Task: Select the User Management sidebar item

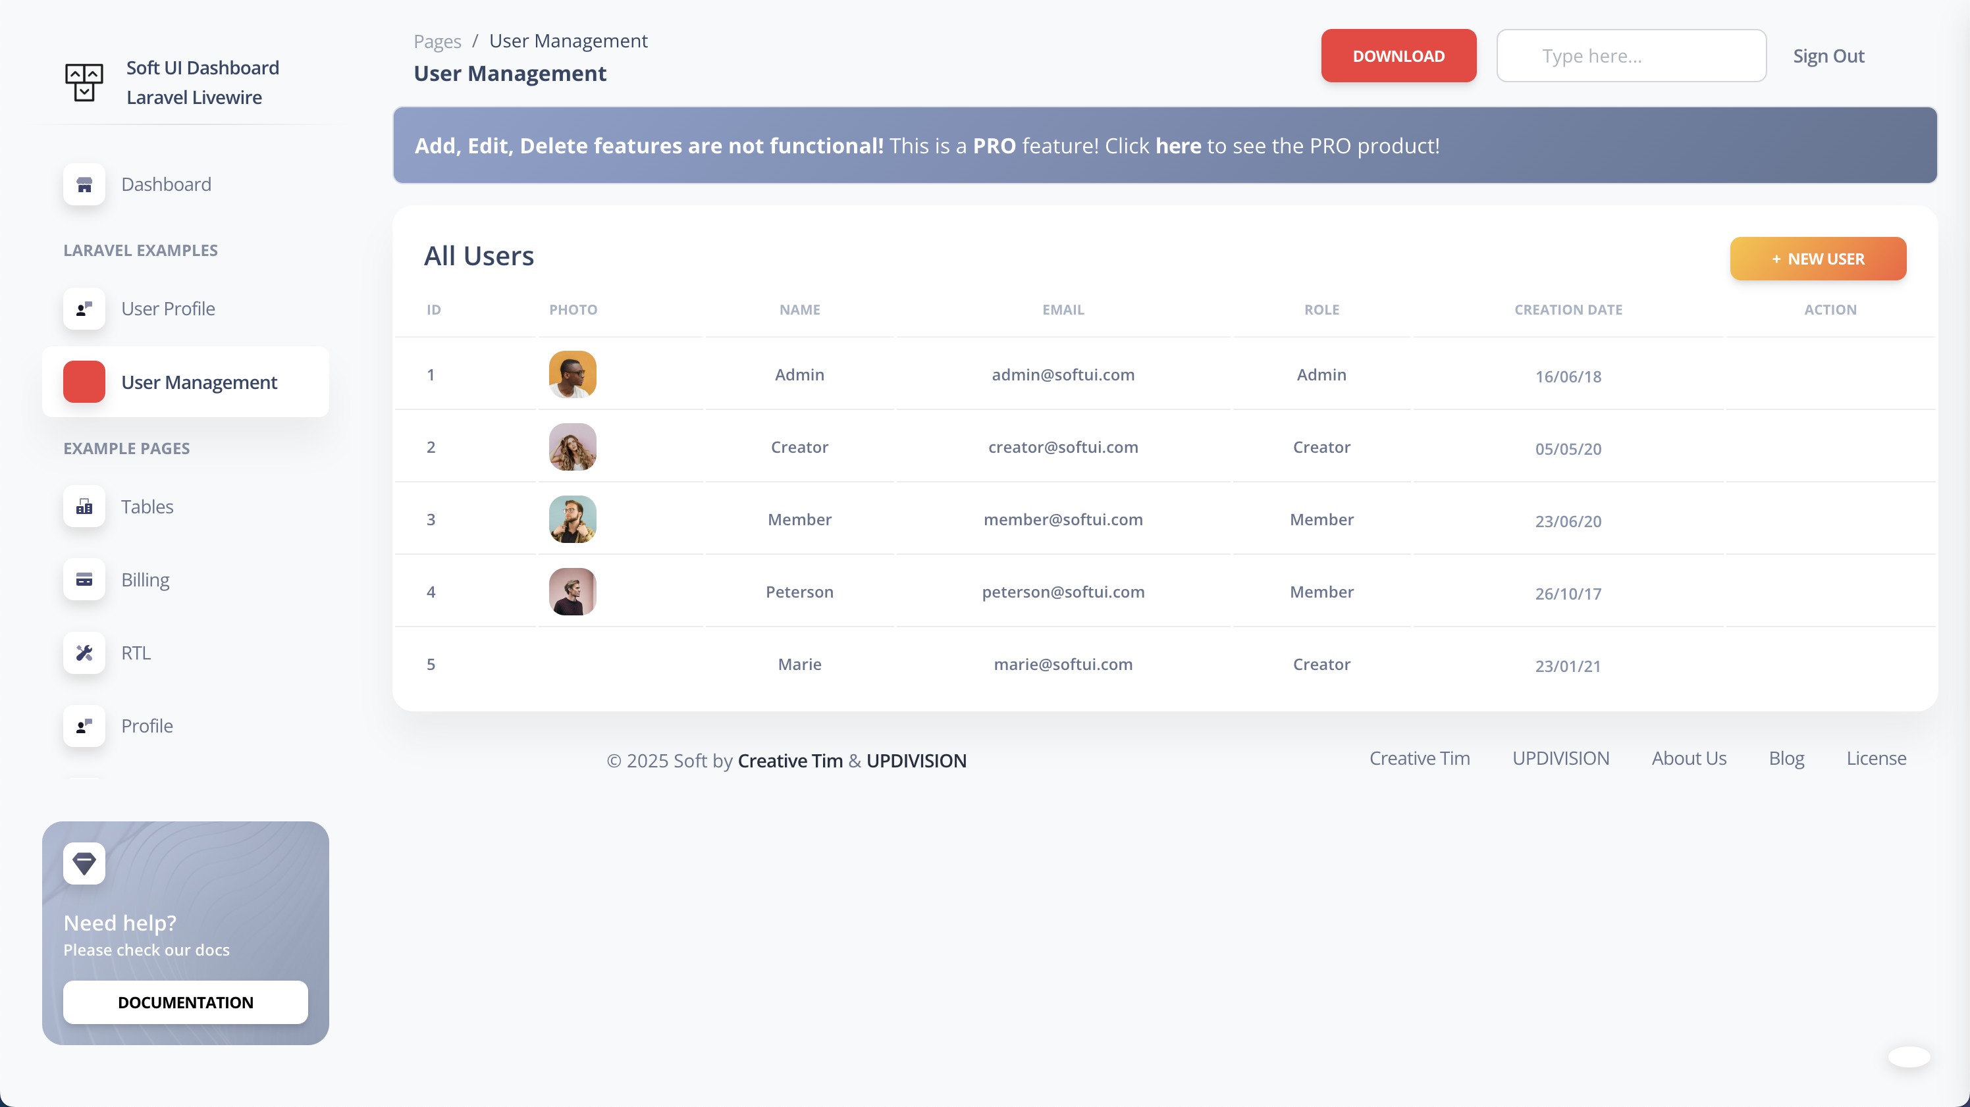Action: (x=199, y=382)
